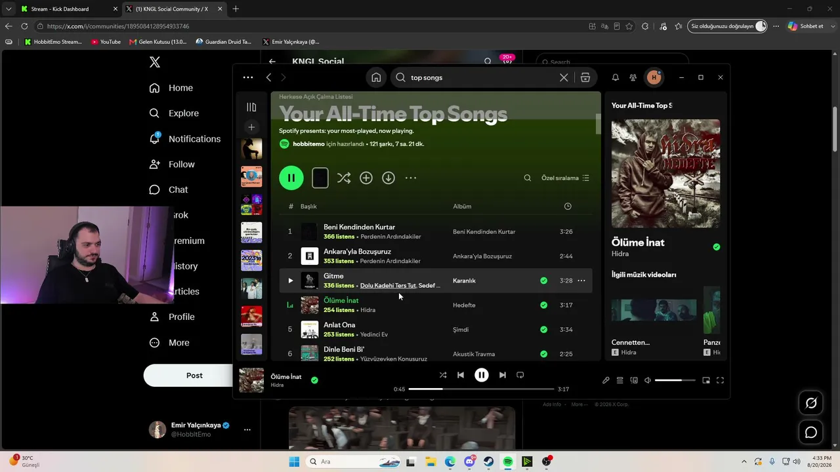840x472 pixels.
Task: Toggle liked checkmark on Gitme row
Action: tap(543, 281)
